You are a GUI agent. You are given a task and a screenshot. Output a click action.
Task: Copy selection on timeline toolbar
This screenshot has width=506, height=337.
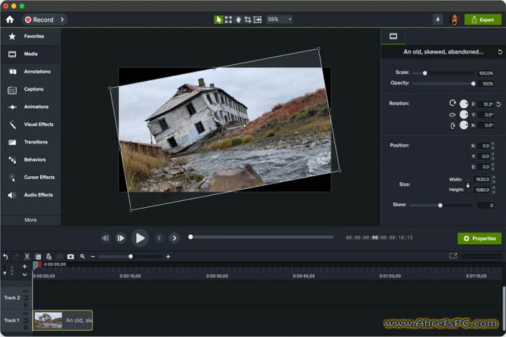(38, 257)
